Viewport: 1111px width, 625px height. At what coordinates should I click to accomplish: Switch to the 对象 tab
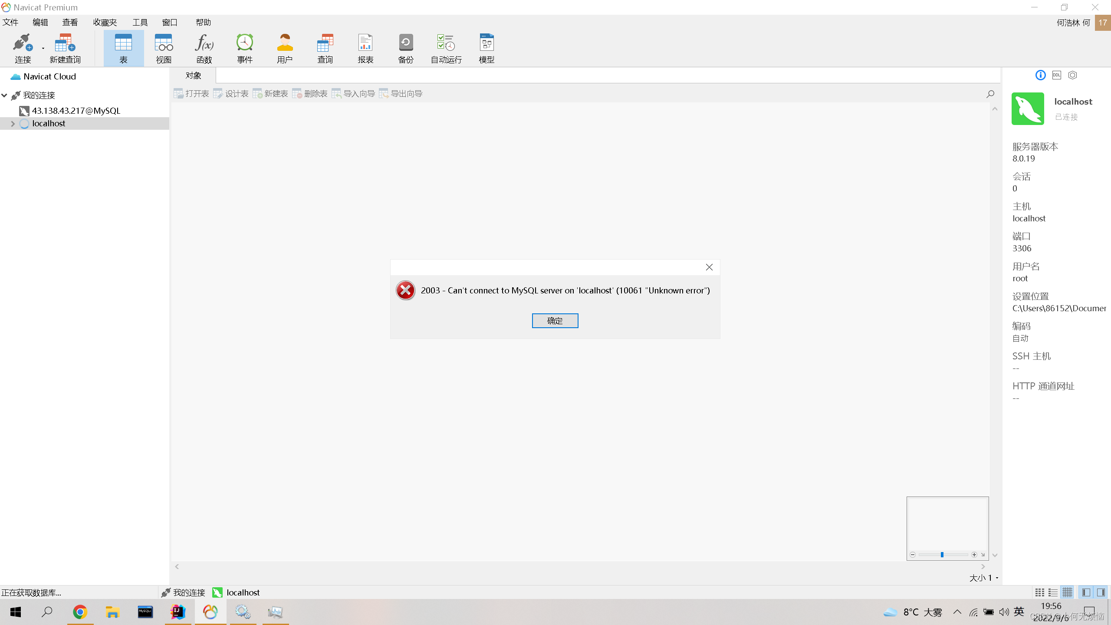(x=193, y=75)
